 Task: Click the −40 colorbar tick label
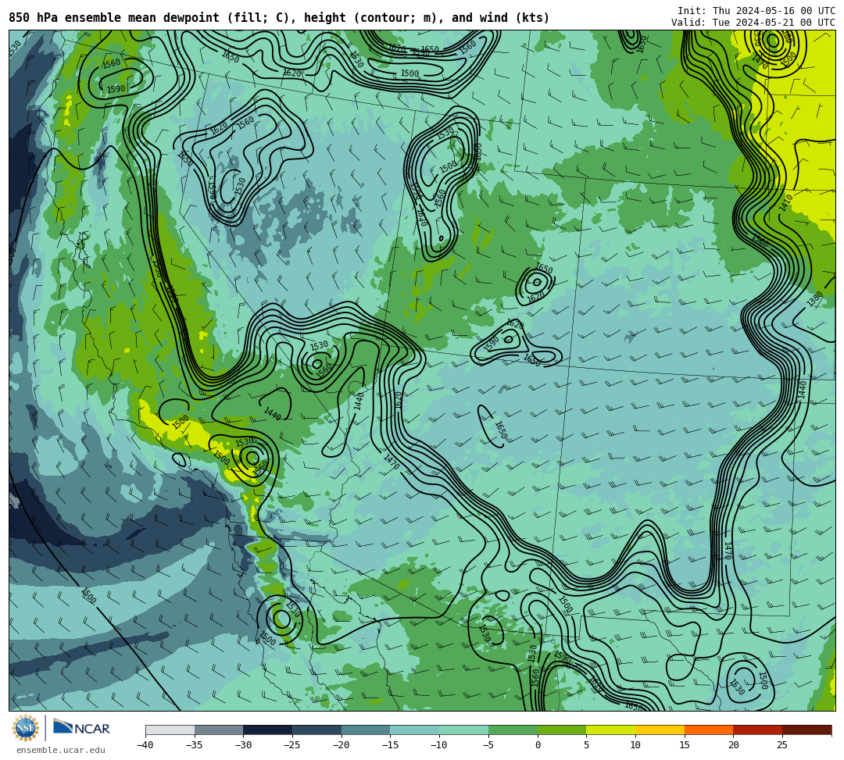tap(145, 745)
